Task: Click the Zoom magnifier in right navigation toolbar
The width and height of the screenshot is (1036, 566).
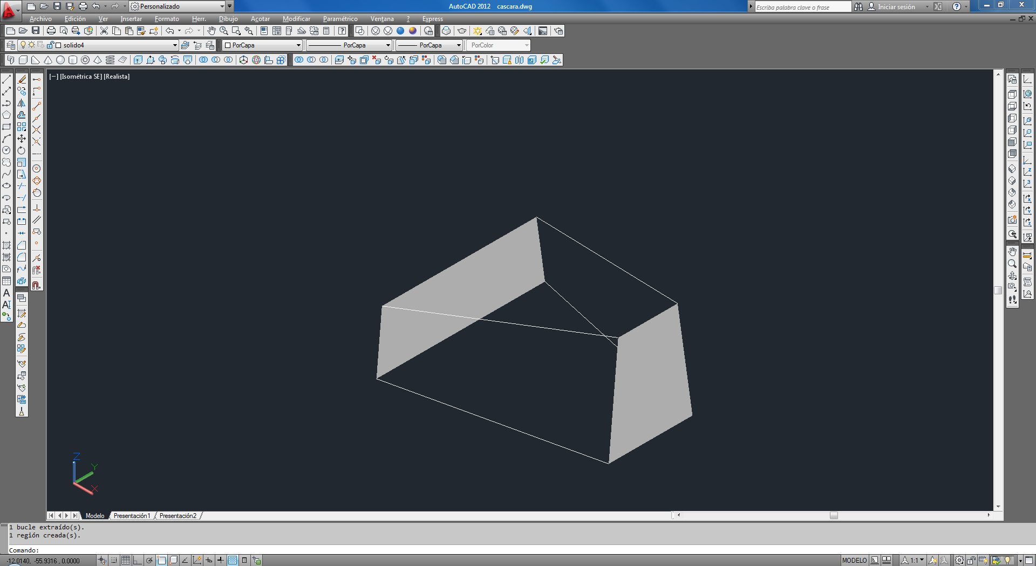Action: click(x=1012, y=264)
